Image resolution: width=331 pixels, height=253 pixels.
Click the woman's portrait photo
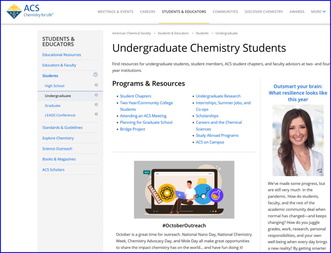(x=298, y=140)
